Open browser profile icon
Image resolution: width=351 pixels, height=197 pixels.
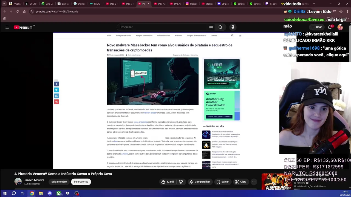tap(341, 11)
